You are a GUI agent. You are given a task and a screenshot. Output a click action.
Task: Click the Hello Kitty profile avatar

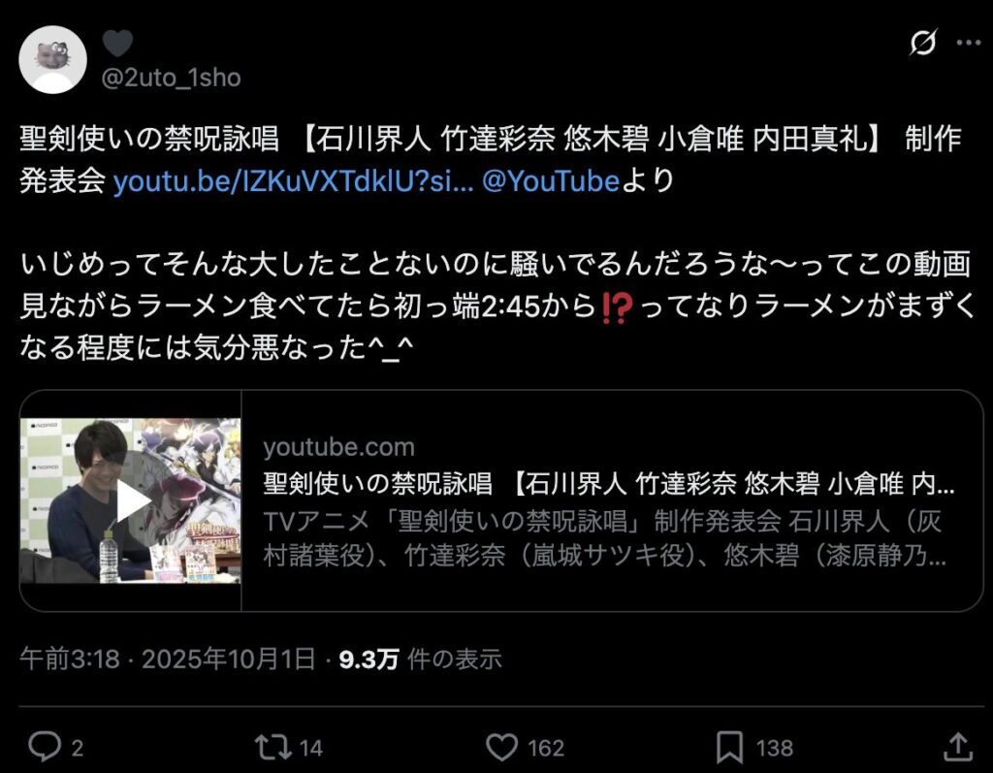tap(52, 59)
